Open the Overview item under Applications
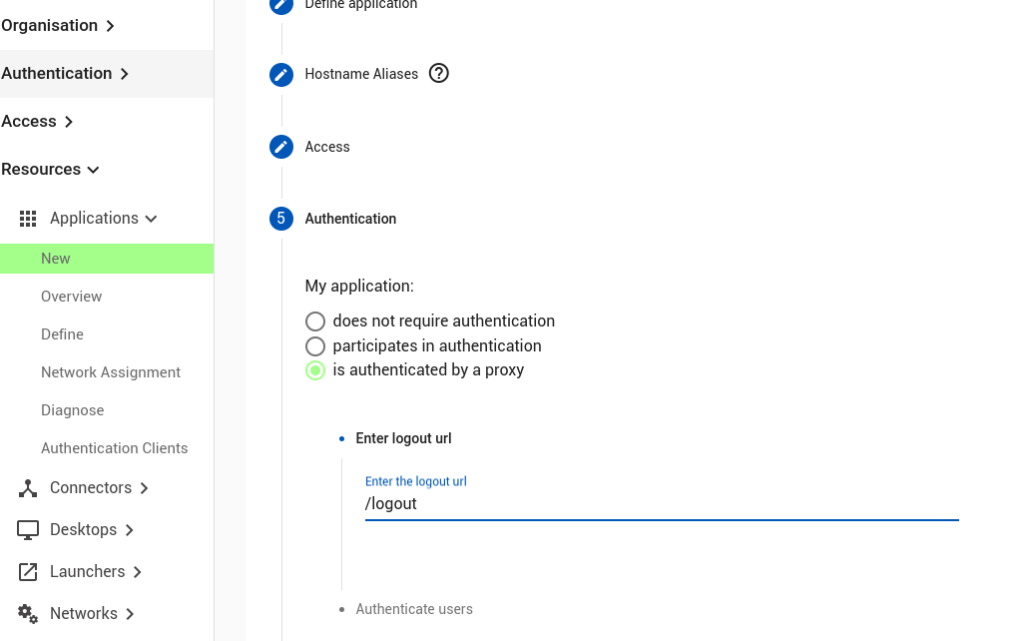This screenshot has width=1026, height=641. 71,297
